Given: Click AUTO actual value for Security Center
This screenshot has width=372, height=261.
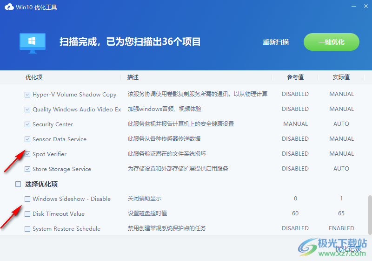Looking at the screenshot, I should click(x=341, y=124).
